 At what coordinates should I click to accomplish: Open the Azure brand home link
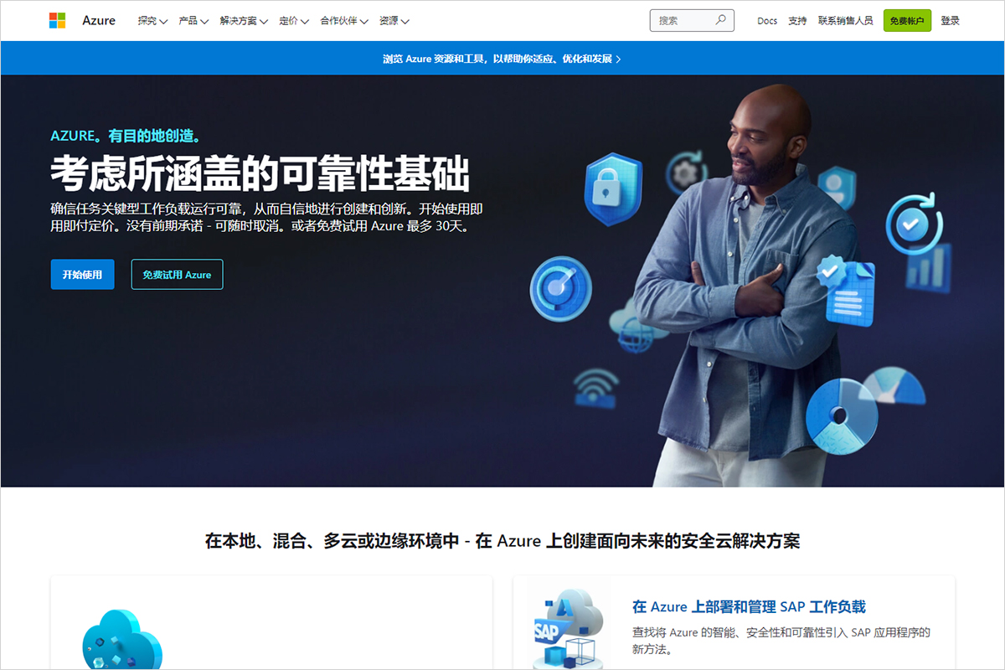99,20
